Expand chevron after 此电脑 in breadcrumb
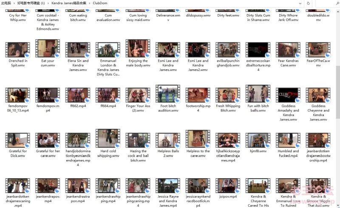 click(x=14, y=3)
